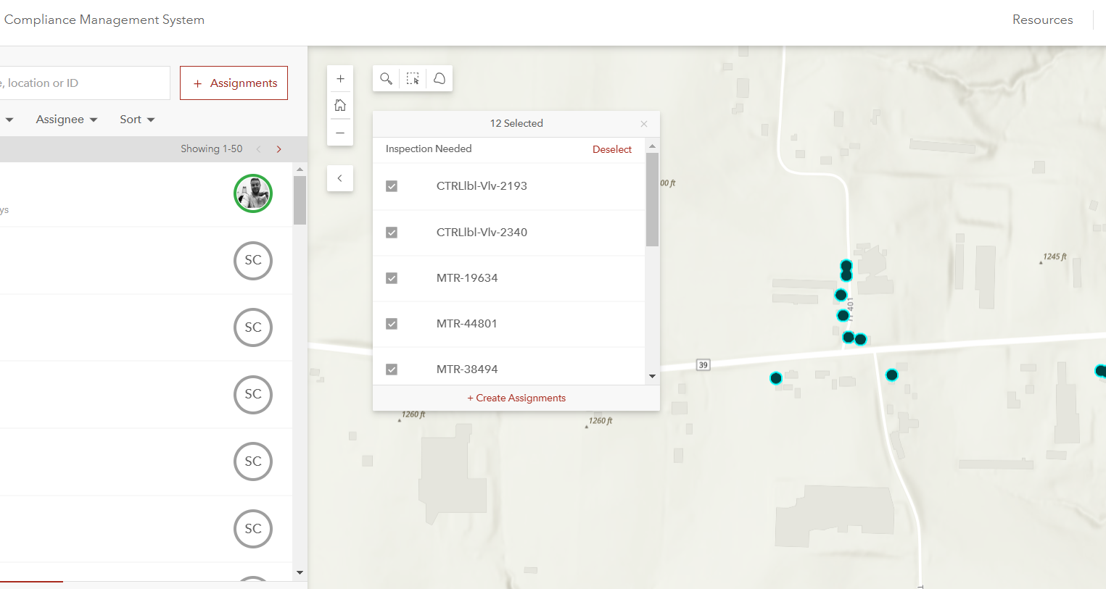Viewport: 1106px width, 589px height.
Task: Zoom in on the map
Action: tap(340, 78)
